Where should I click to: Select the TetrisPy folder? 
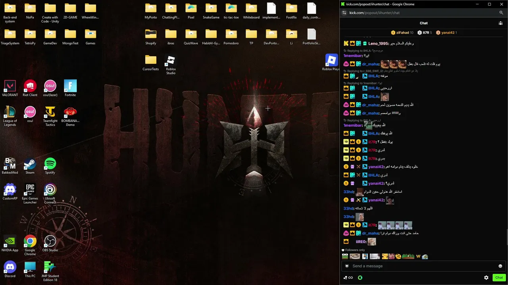[x=30, y=37]
